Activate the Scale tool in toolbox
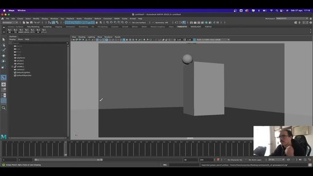Image resolution: width=313 pixels, height=176 pixels. [3, 67]
